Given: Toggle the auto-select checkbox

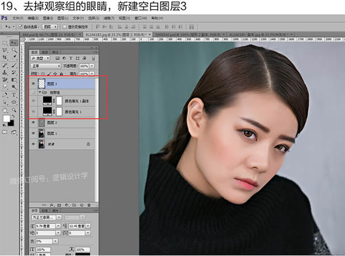Looking at the screenshot, I should [21, 27].
